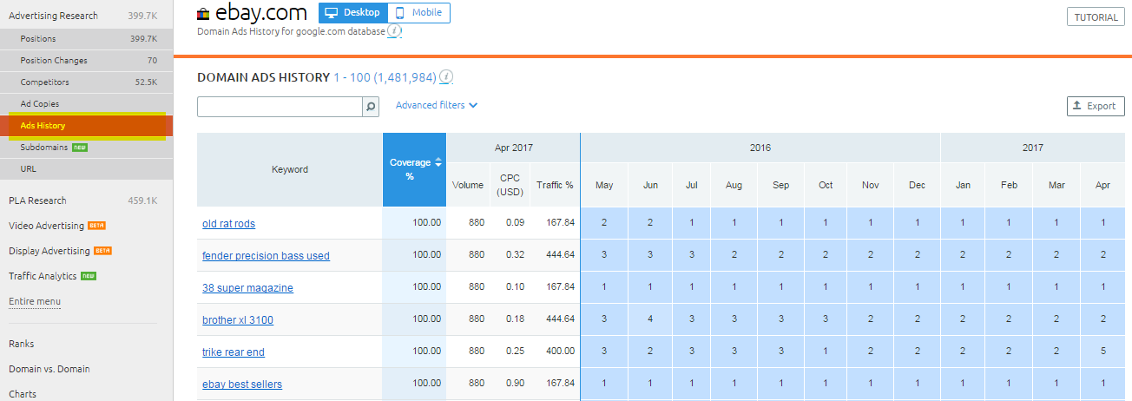1132x401 pixels.
Task: Open the 'trike rear end' keyword link
Action: 234,352
